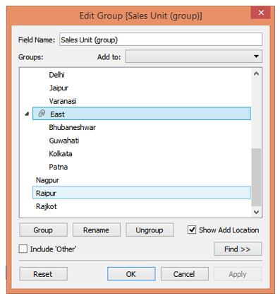
Task: Close the Edit Group dialog
Action: (261, 13)
